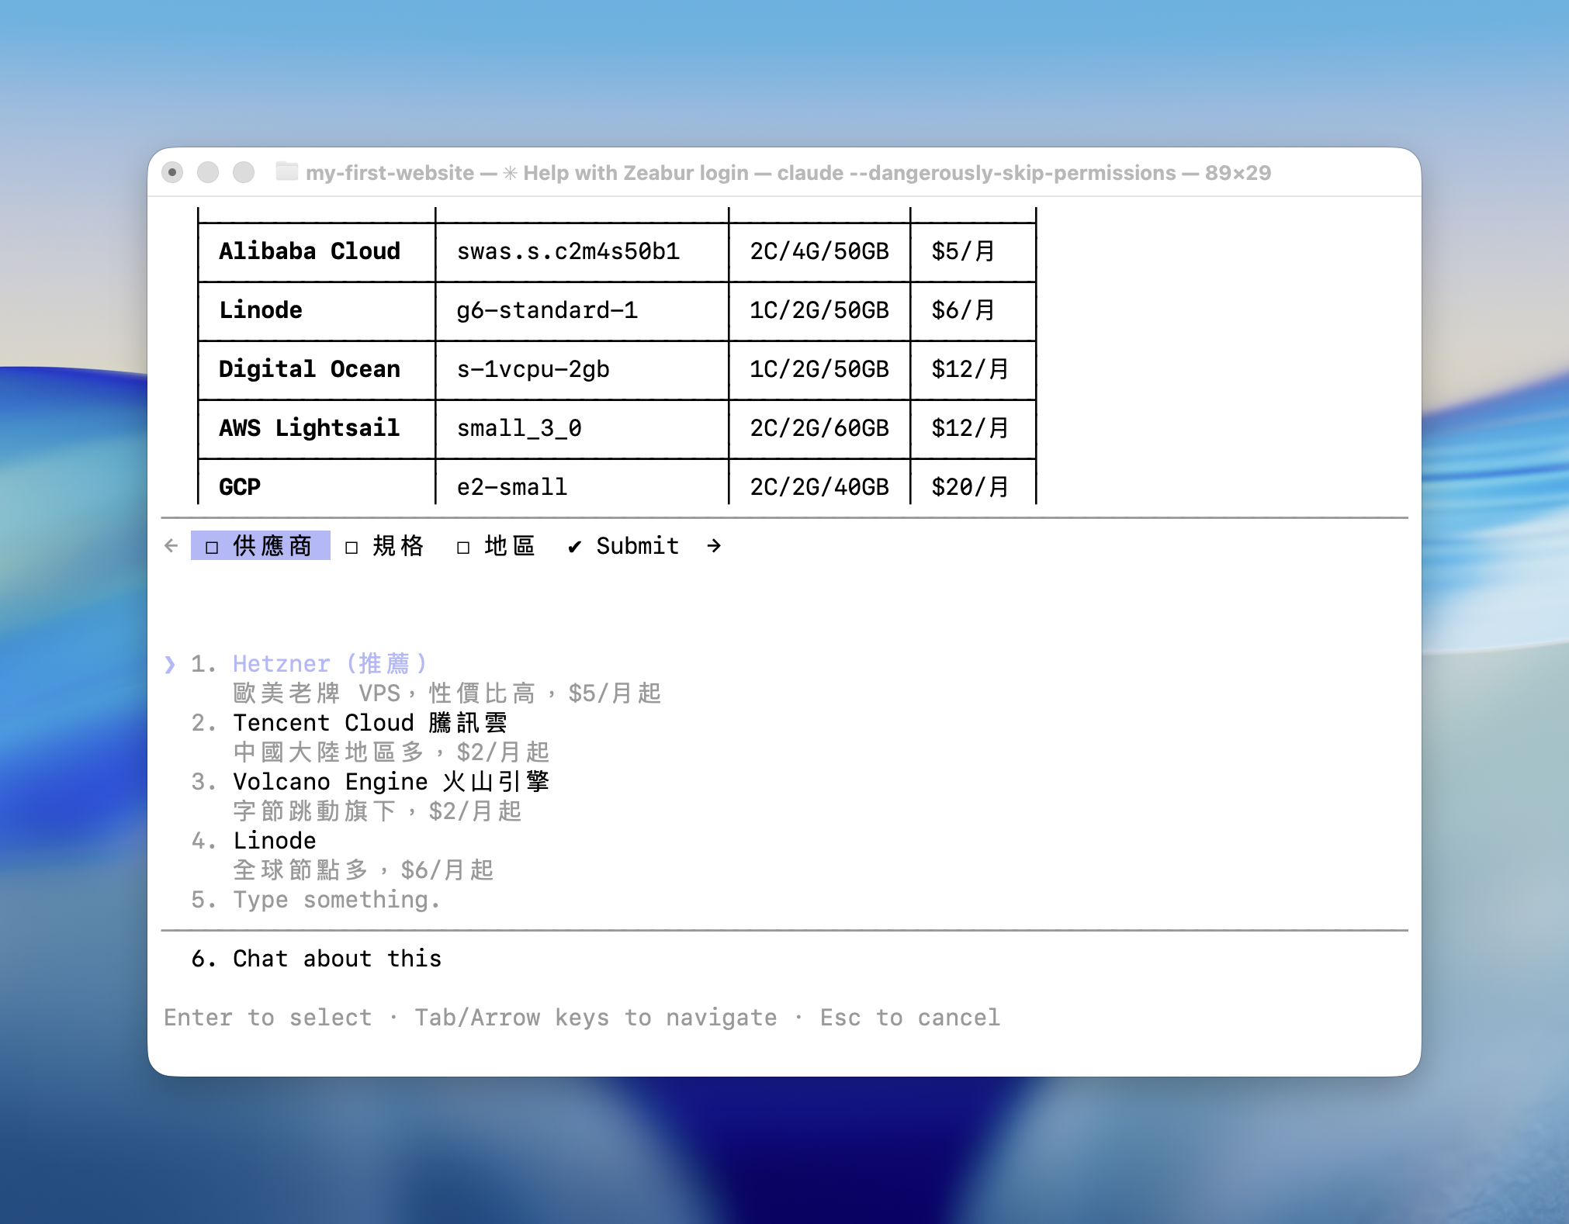This screenshot has height=1224, width=1569.
Task: Click the green zoom window button
Action: 244,171
